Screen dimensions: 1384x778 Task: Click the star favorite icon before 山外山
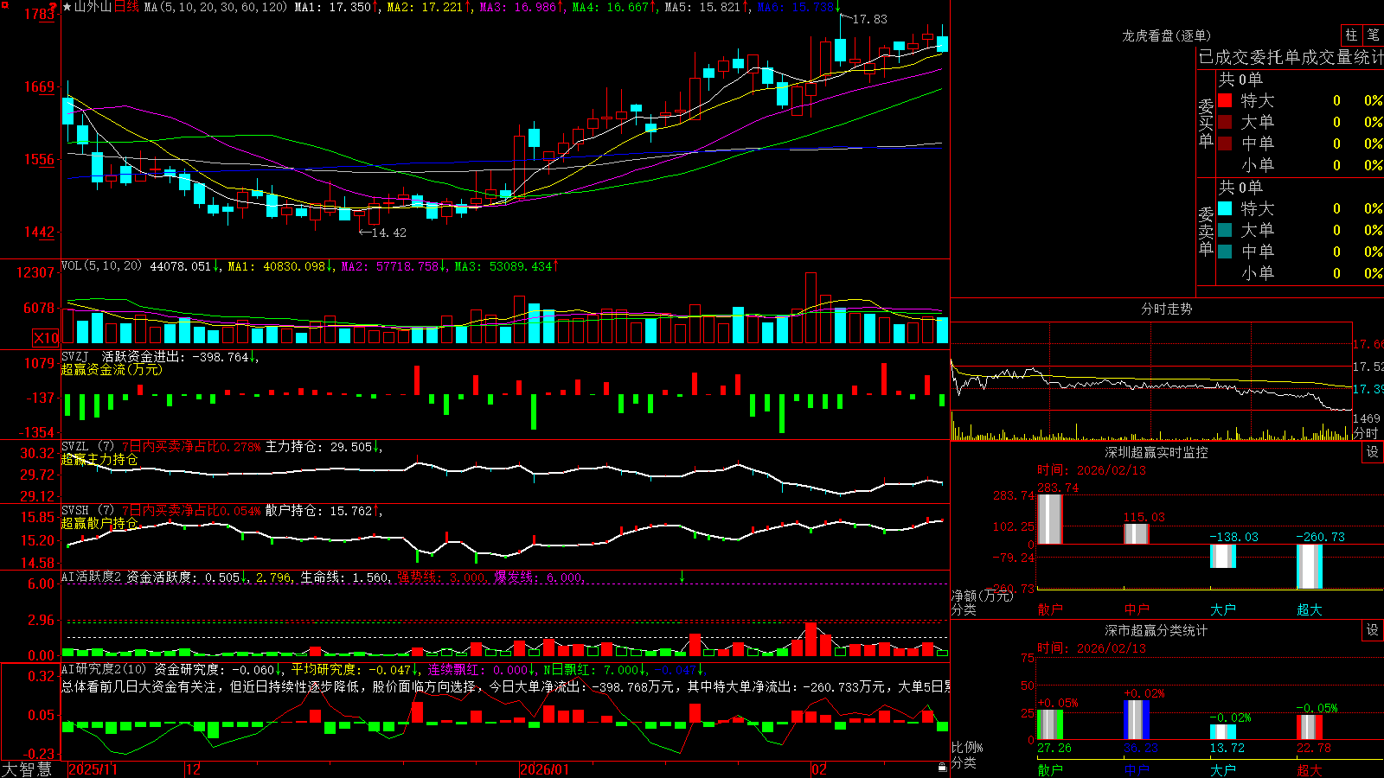coord(67,7)
